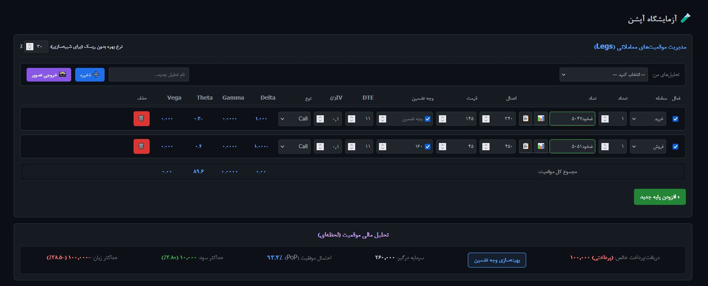Click the Delta column header

268,98
